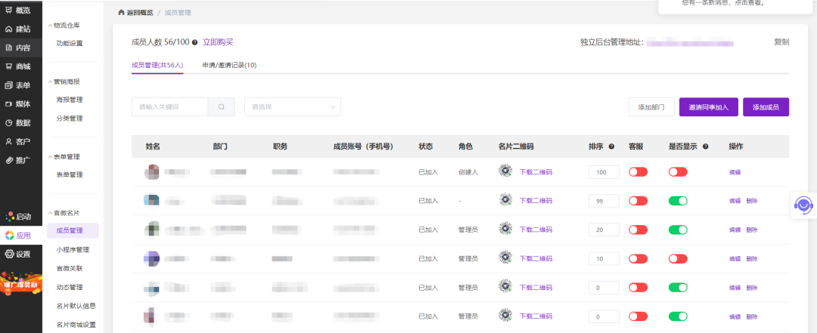Viewport: 817px width, 333px height.
Task: Click the 添加成员 button
Action: tap(766, 107)
